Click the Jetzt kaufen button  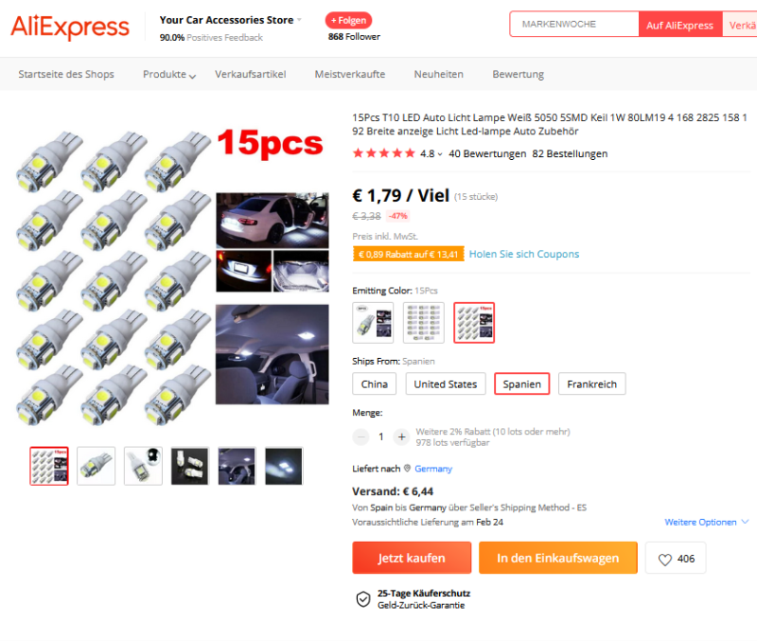pos(412,558)
